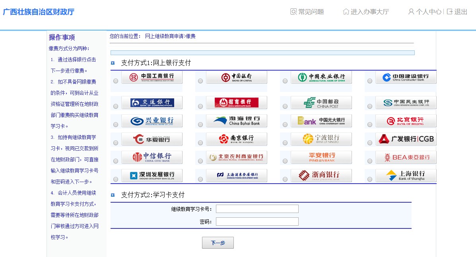This screenshot has width=476, height=257.
Task: Click the Bank of China (中国银行) logo
Action: (237, 77)
